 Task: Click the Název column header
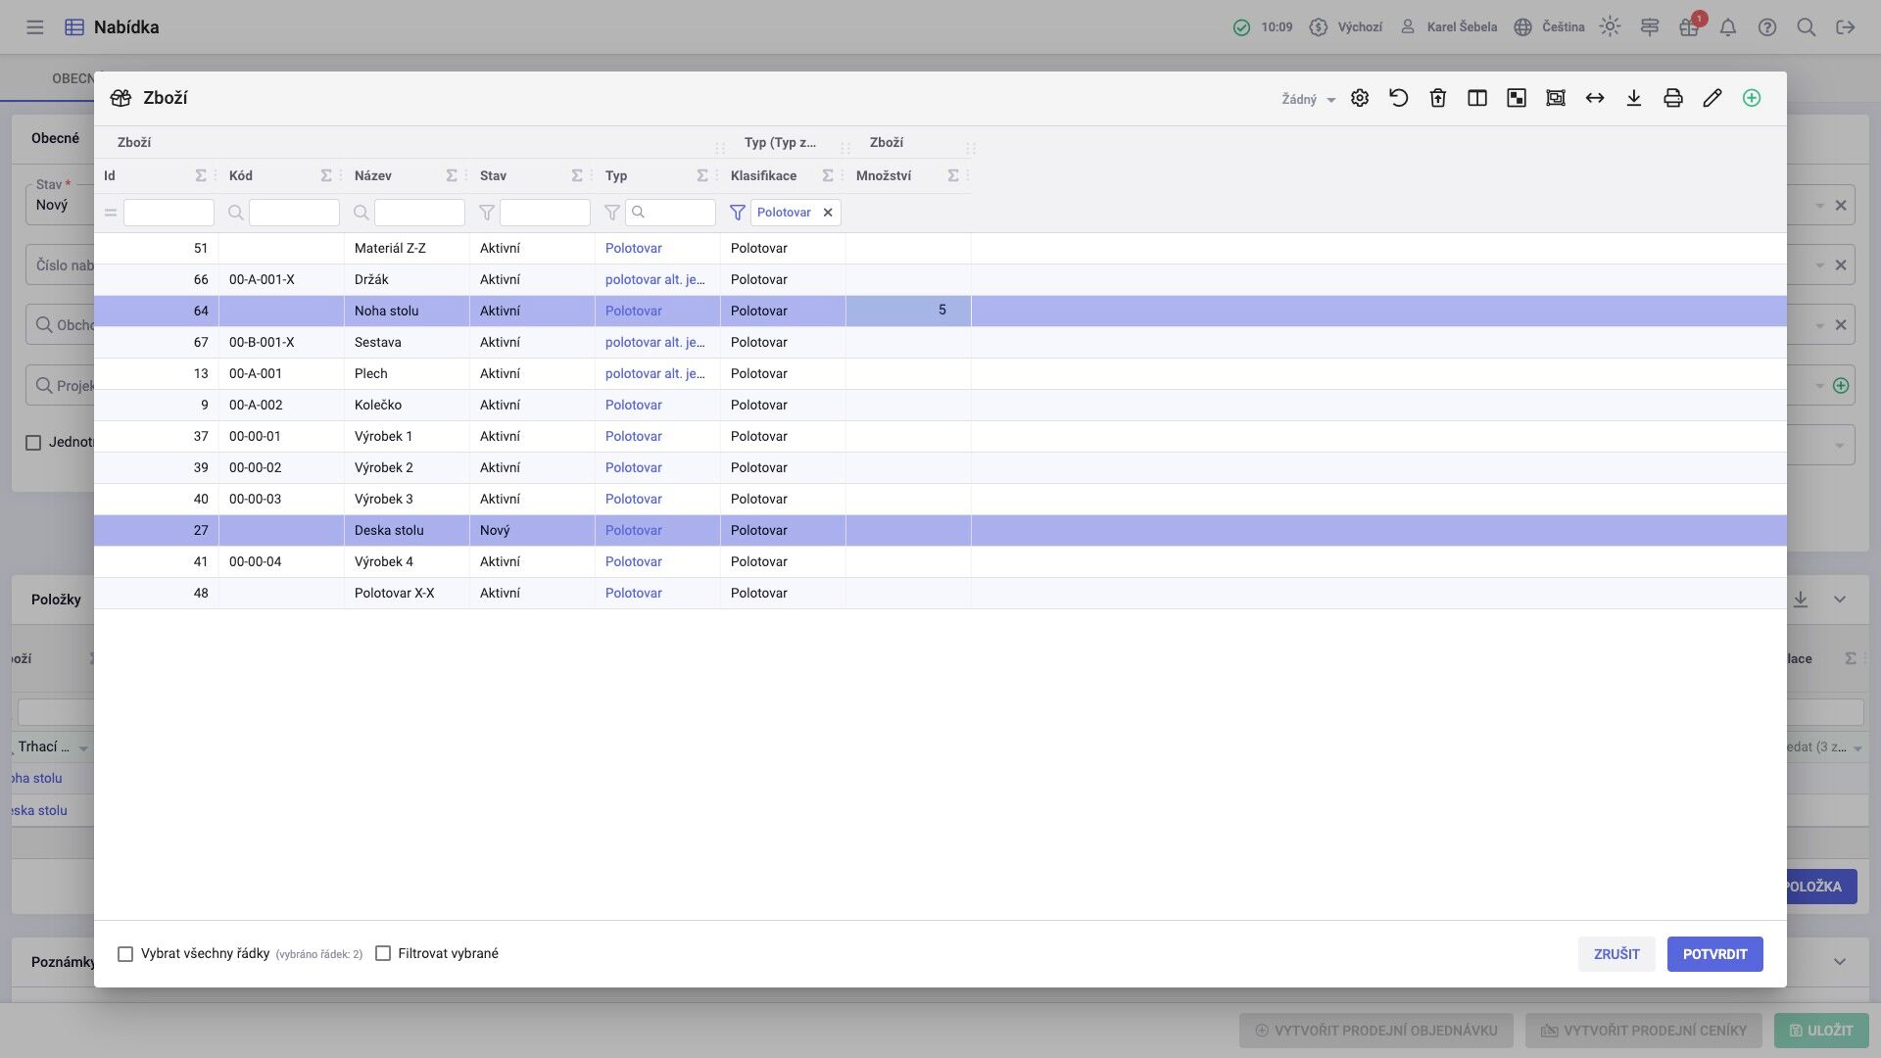point(373,176)
